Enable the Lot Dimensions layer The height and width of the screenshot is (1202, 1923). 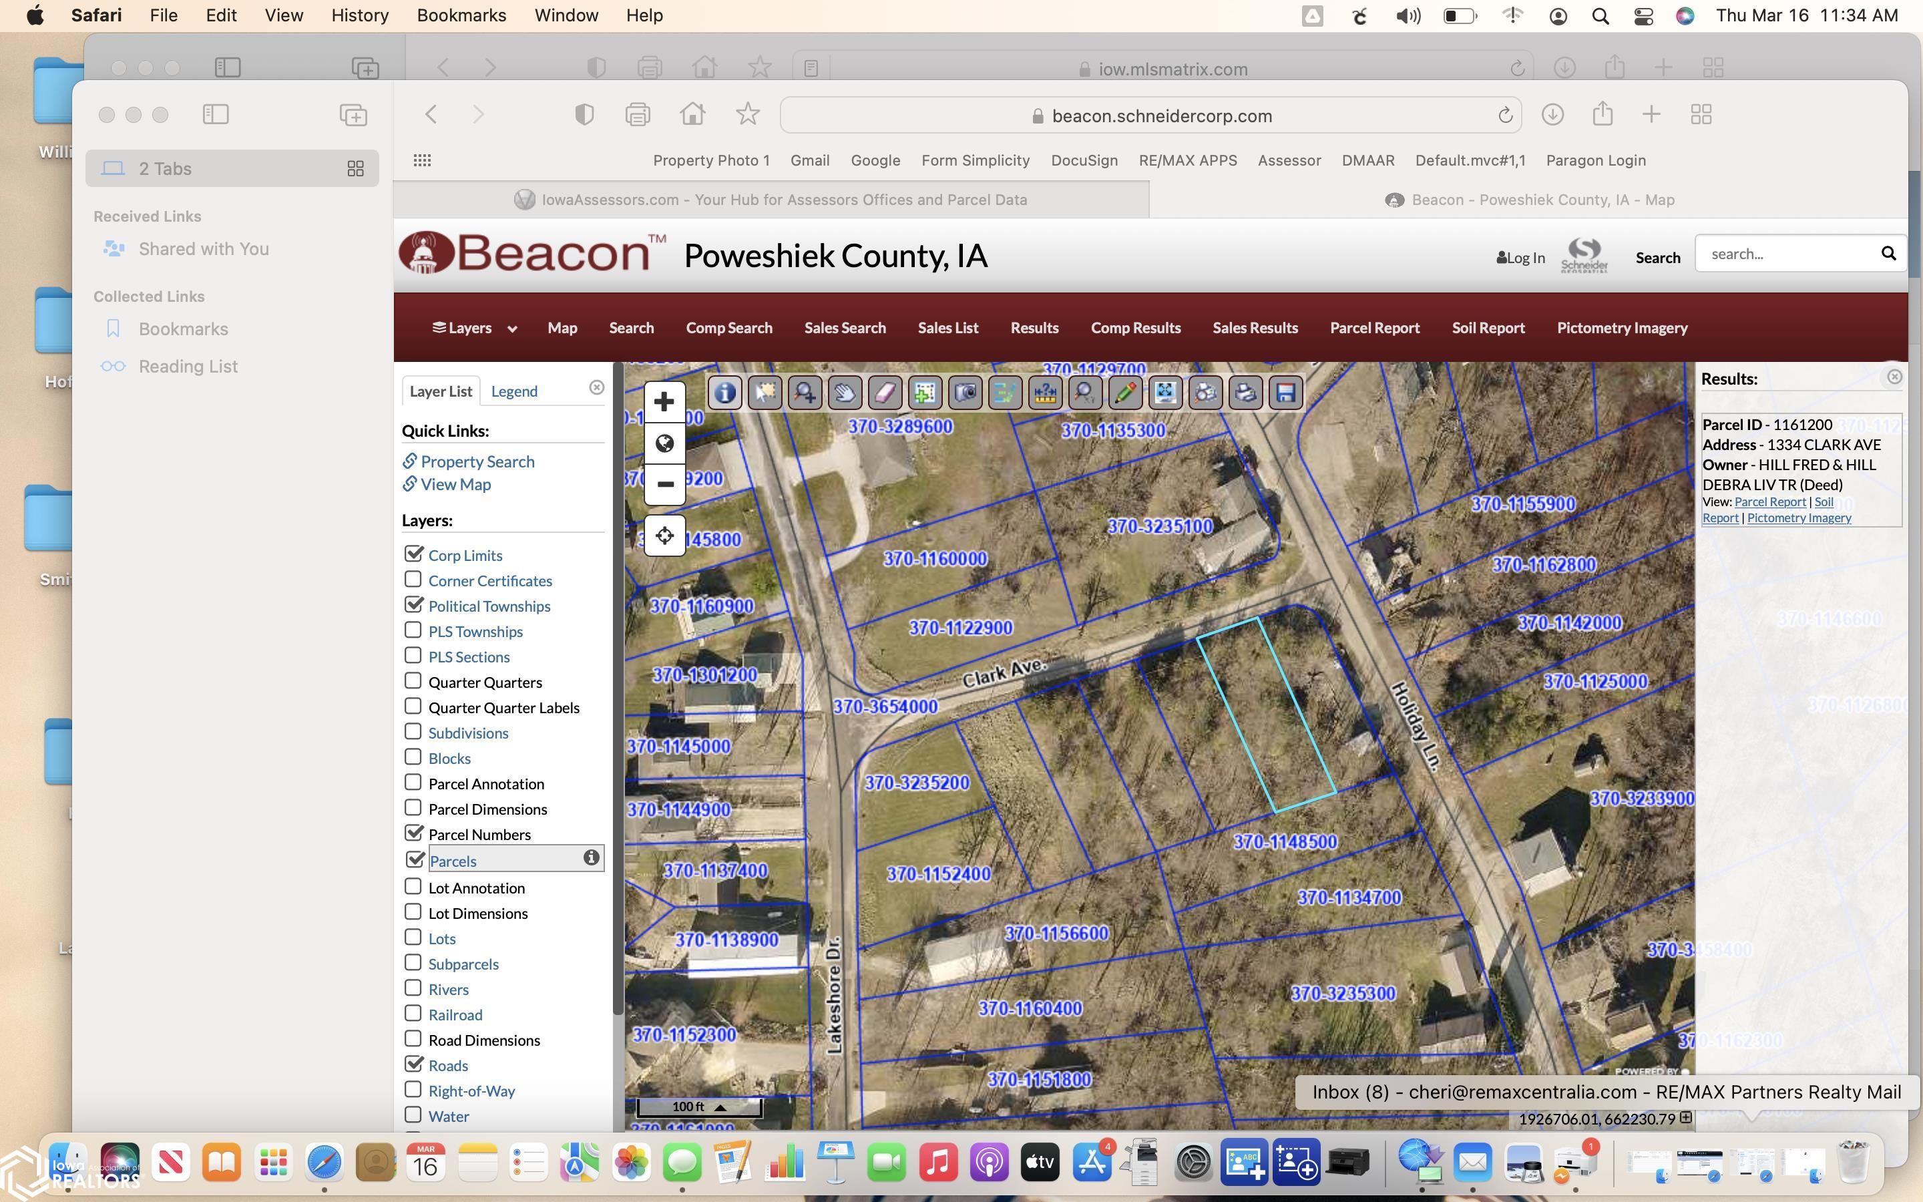413,912
